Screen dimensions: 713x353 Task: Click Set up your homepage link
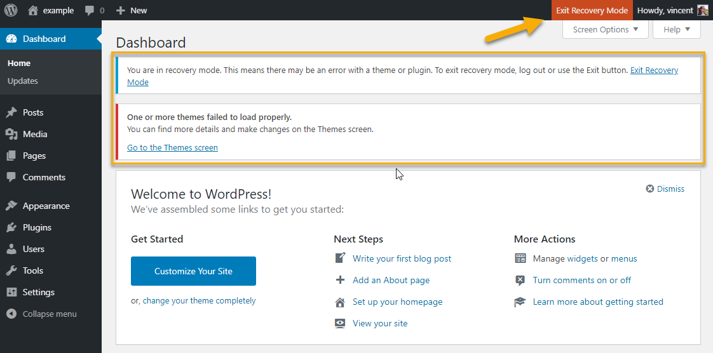tap(397, 302)
